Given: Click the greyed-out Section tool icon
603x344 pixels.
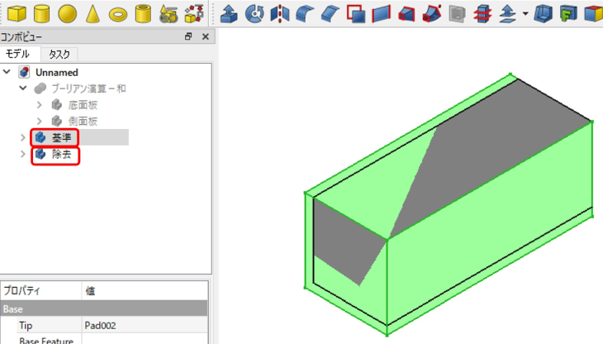Looking at the screenshot, I should (x=457, y=15).
